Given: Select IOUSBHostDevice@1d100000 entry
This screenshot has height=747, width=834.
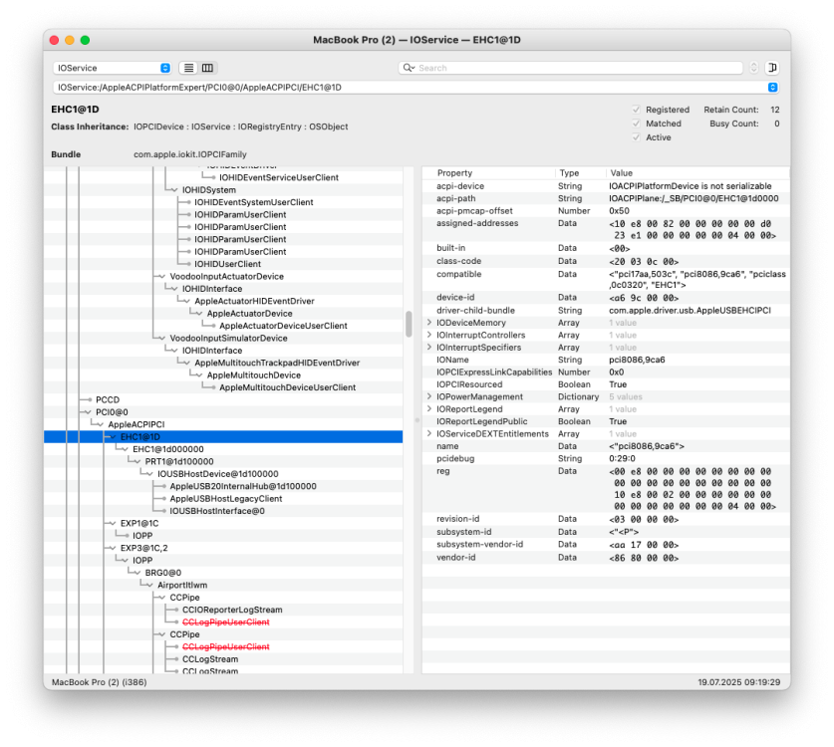Looking at the screenshot, I should pyautogui.click(x=217, y=474).
